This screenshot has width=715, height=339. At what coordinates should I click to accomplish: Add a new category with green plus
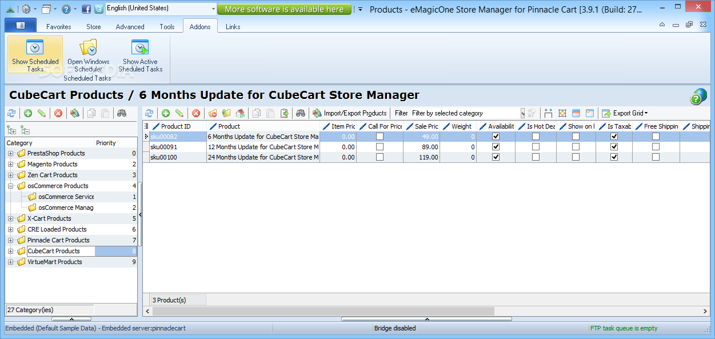[27, 113]
